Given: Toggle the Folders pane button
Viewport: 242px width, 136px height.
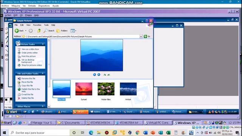Looking at the screenshot, I should 62,31.
